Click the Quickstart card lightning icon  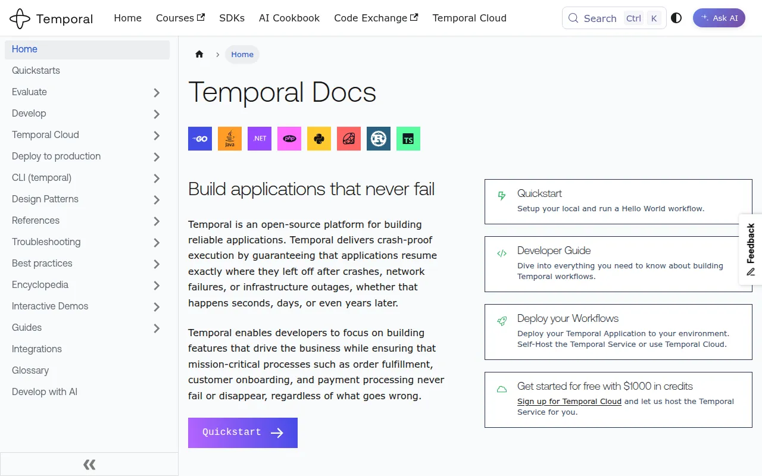click(x=502, y=195)
